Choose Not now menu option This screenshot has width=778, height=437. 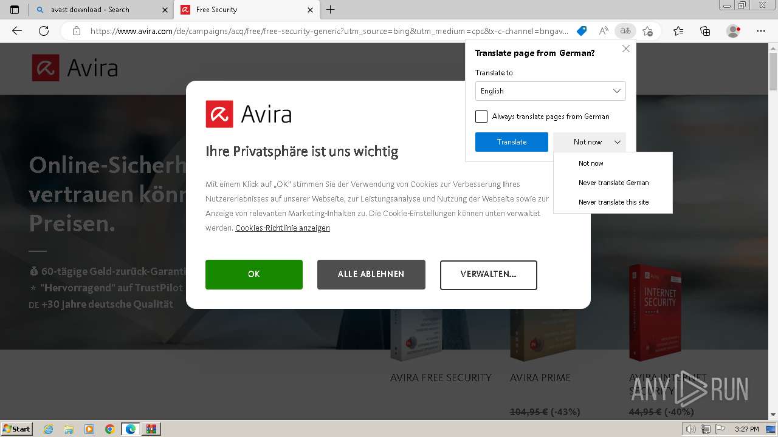pos(613,163)
